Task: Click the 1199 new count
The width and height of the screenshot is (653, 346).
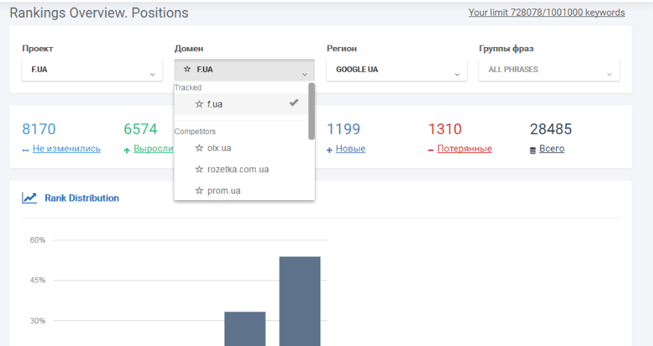Action: [343, 129]
